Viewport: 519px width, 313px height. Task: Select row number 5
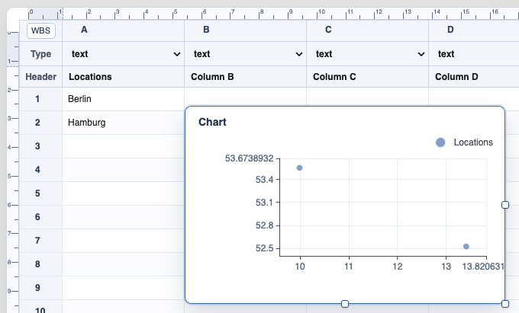(37, 193)
